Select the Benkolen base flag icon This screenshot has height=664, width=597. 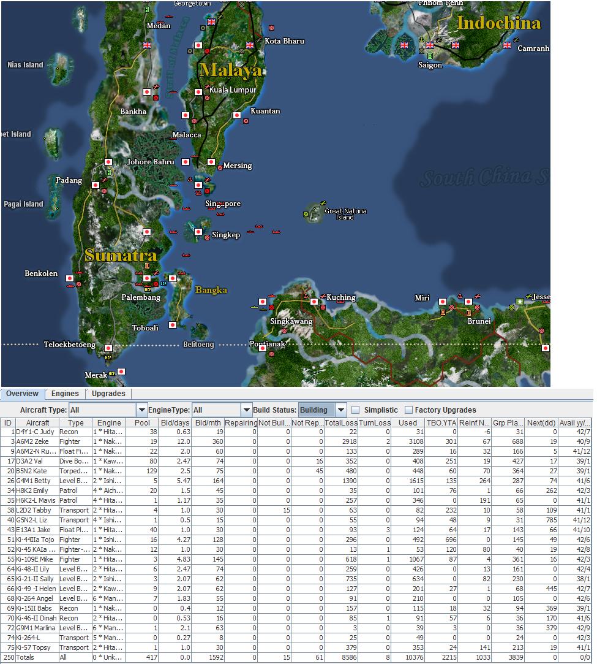click(x=70, y=278)
